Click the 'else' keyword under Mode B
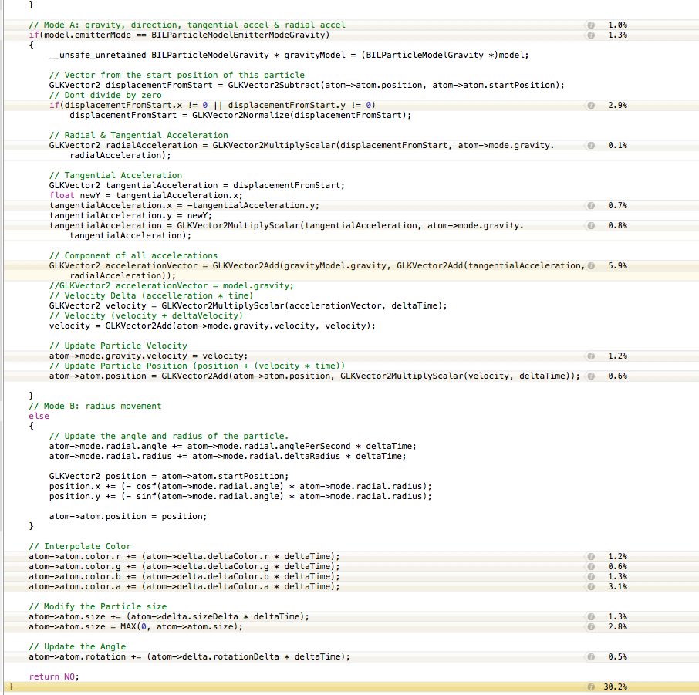699x695 pixels. [x=39, y=416]
